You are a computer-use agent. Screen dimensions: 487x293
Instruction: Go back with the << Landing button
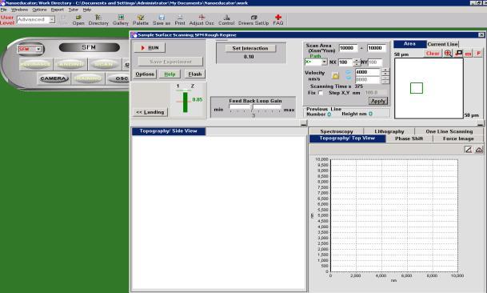coord(150,112)
